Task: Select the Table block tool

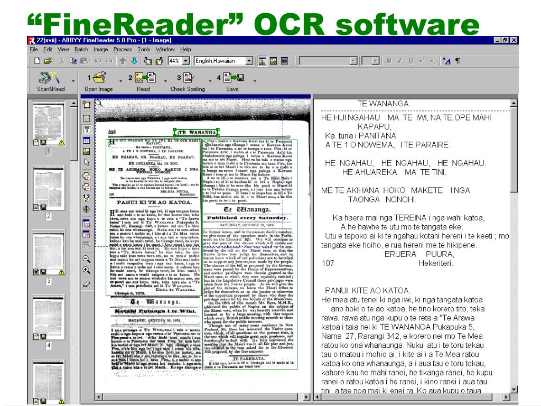Action: [87, 141]
